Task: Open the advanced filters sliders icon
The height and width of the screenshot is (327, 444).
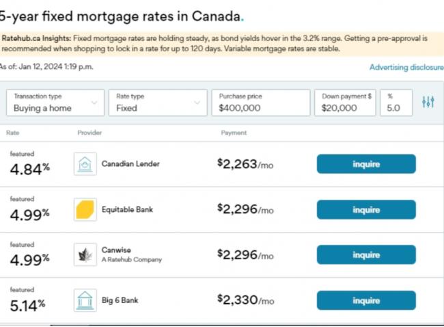Action: [428, 102]
